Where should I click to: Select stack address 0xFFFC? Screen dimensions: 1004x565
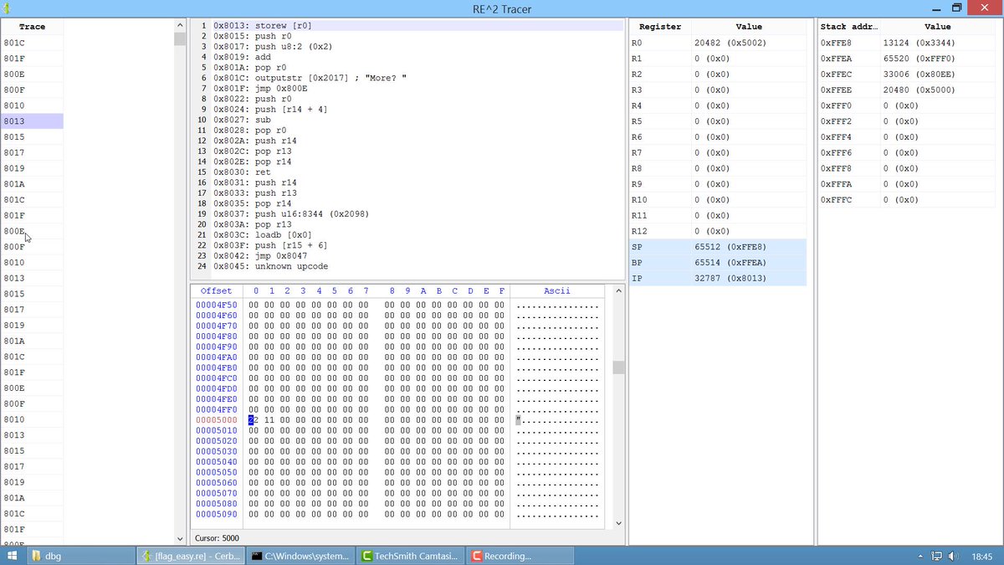coord(837,200)
